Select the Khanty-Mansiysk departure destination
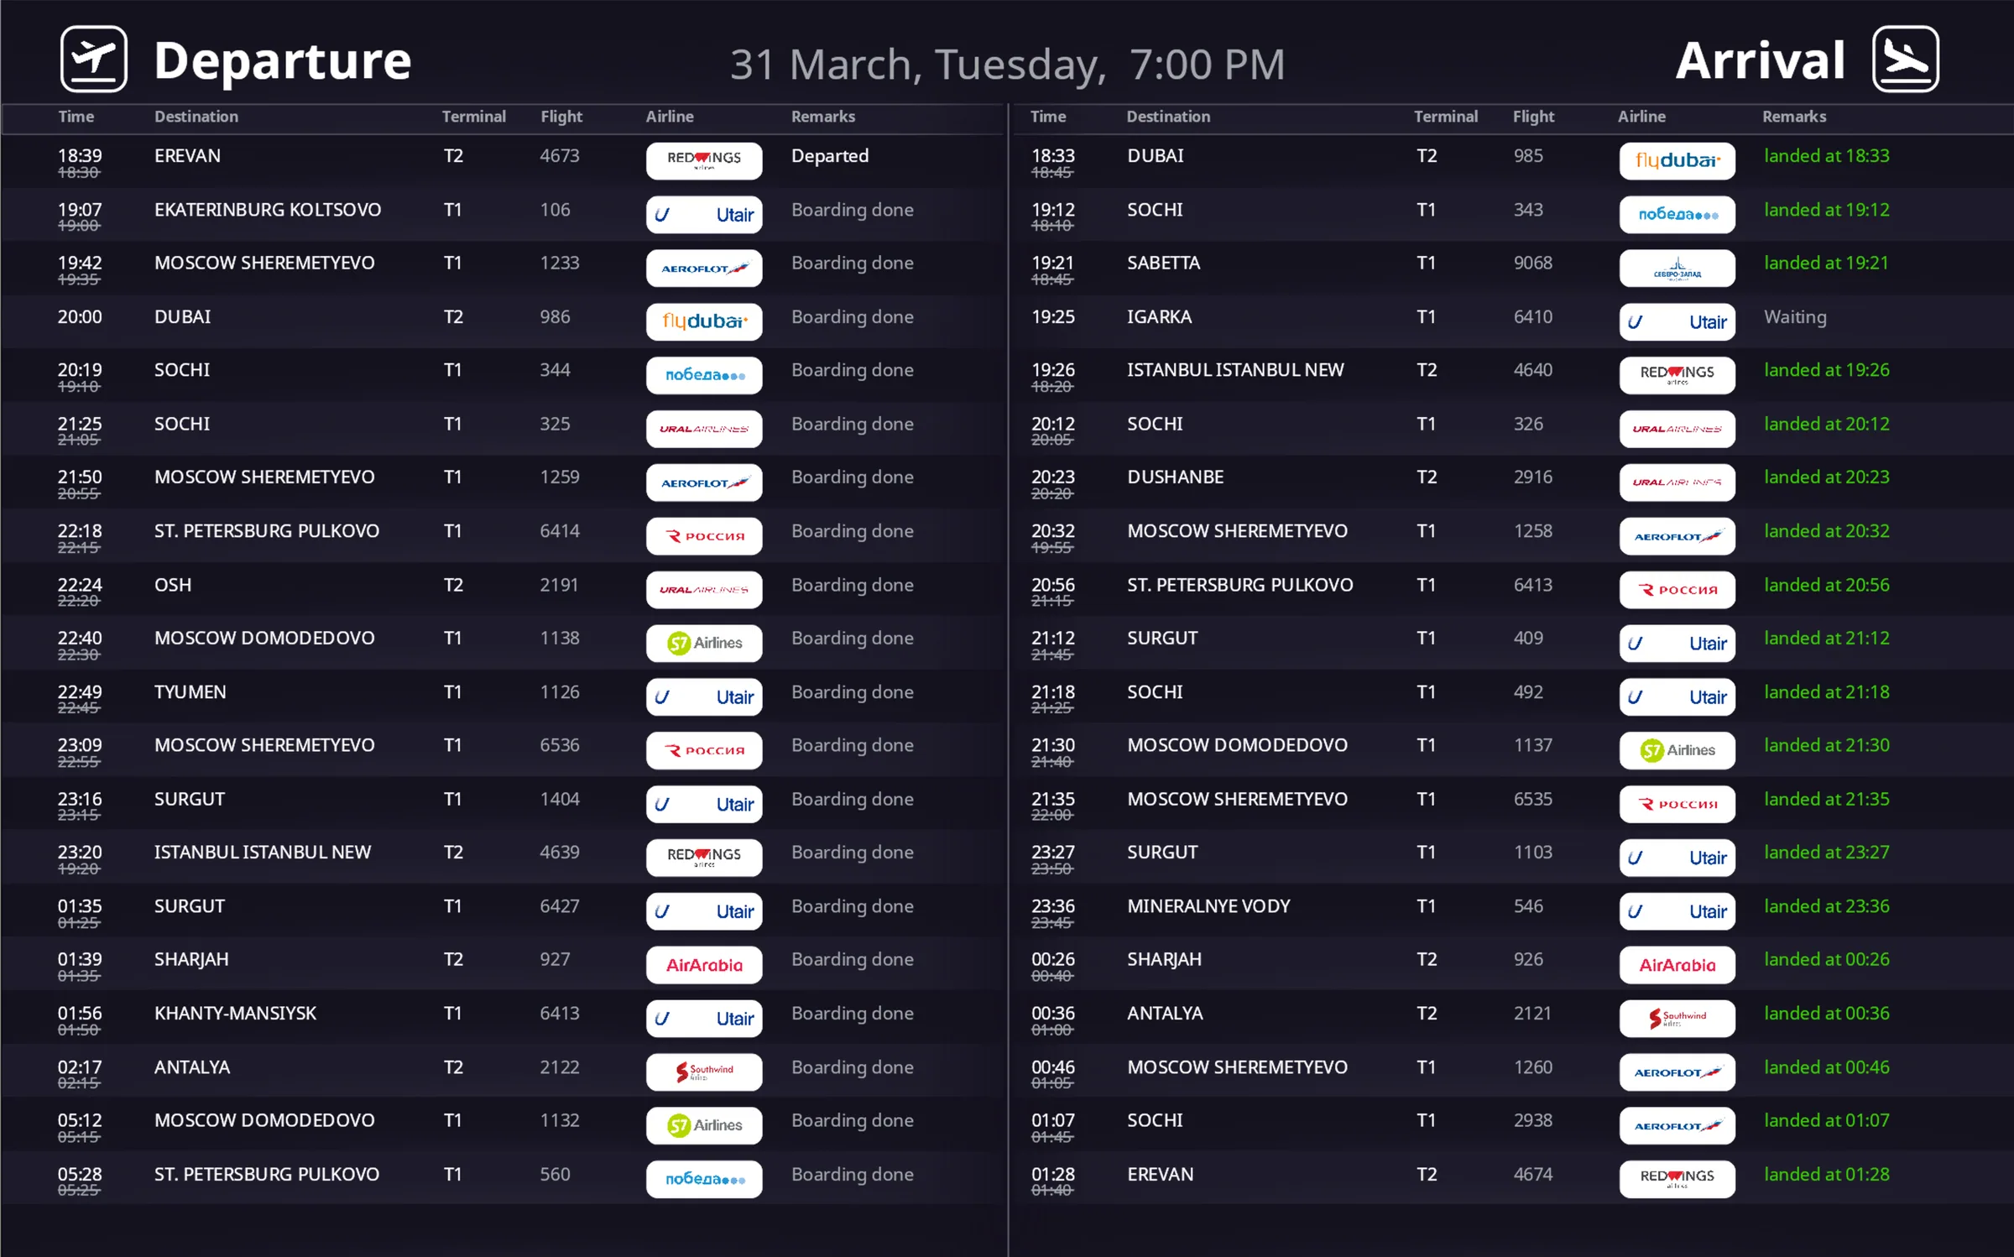This screenshot has height=1257, width=2014. point(235,1014)
